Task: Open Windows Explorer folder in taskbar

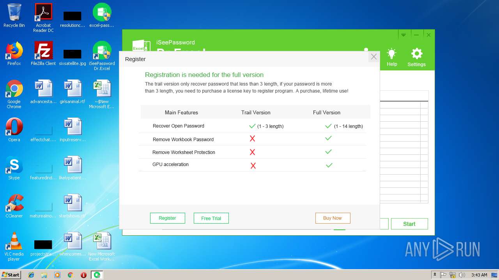Action: [44, 275]
